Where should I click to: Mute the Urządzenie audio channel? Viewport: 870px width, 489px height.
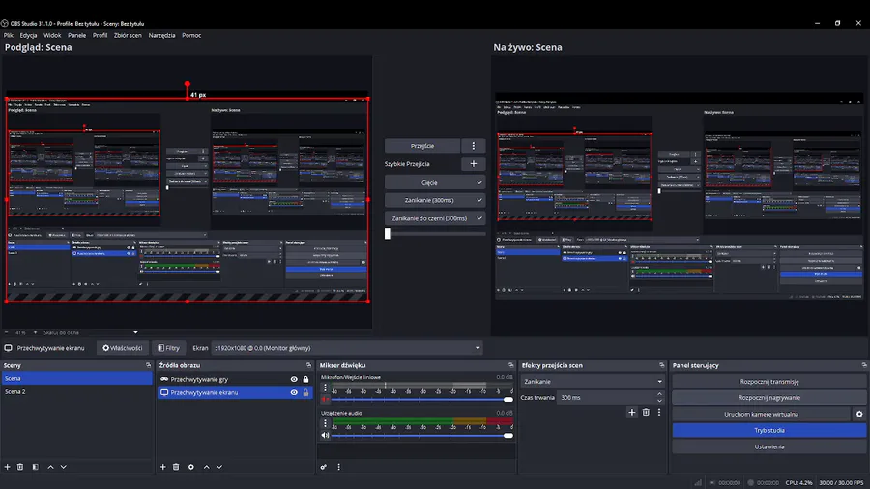[x=325, y=435]
